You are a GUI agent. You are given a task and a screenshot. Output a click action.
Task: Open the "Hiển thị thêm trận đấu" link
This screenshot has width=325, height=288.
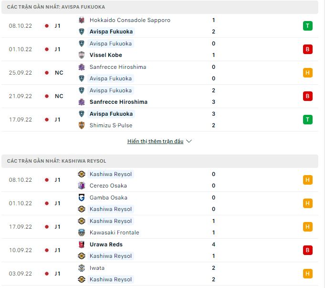[155, 142]
